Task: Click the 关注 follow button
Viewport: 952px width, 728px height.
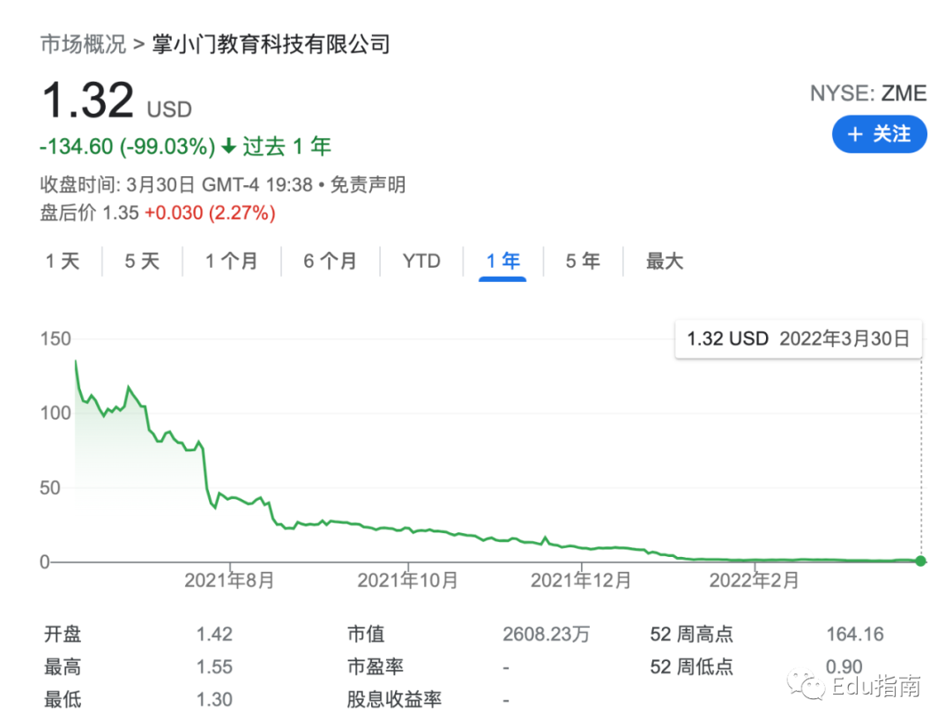Action: click(879, 134)
